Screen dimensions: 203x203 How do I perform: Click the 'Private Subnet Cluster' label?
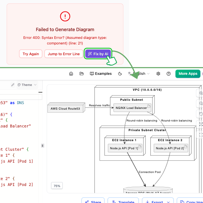coord(147,130)
